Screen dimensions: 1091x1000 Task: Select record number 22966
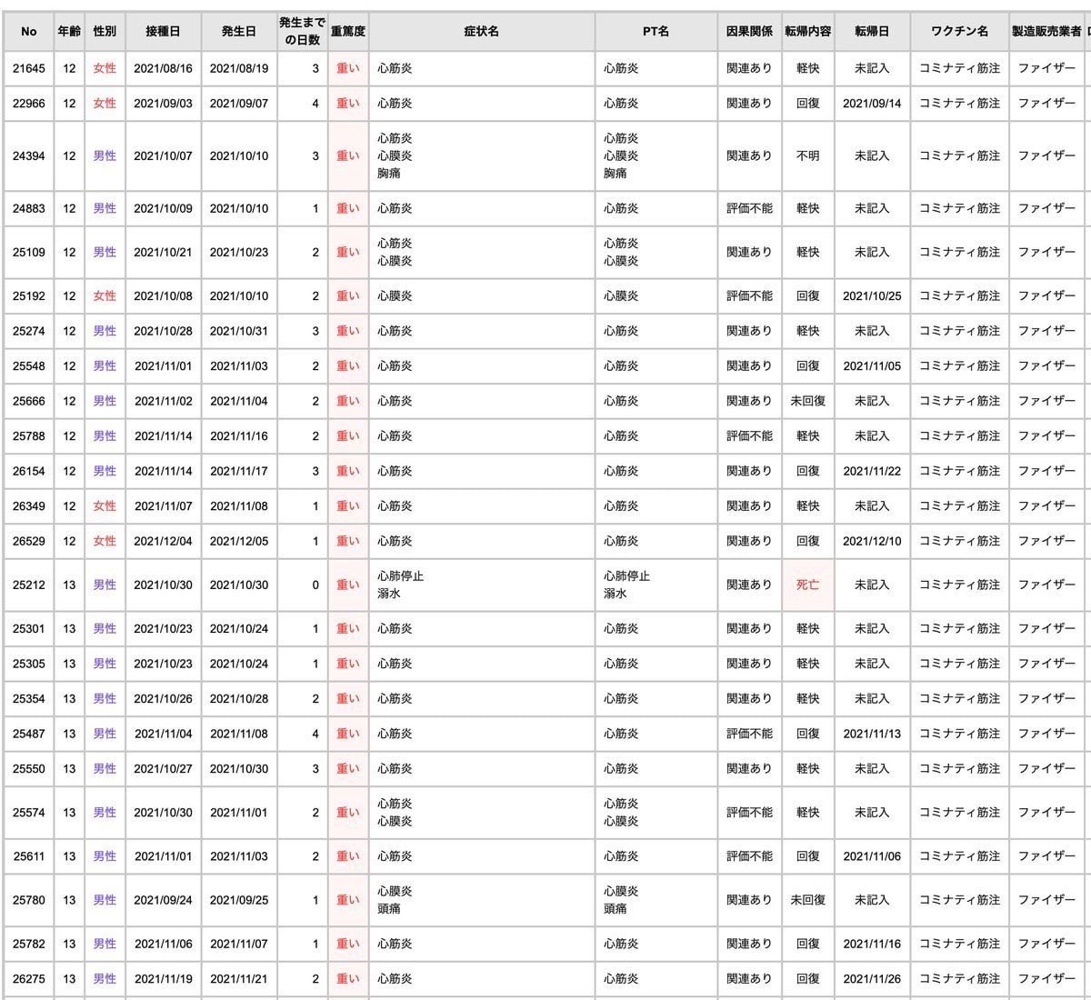(x=29, y=104)
